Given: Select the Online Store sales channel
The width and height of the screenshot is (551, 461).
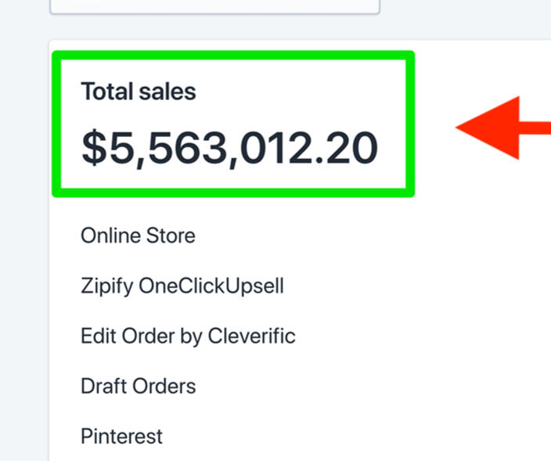Looking at the screenshot, I should (138, 236).
